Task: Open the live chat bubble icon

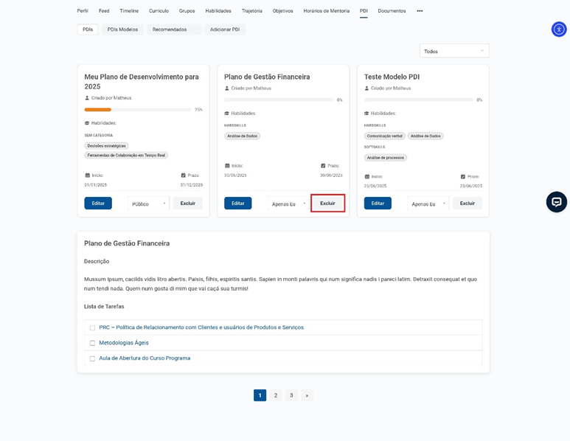Action: click(556, 202)
